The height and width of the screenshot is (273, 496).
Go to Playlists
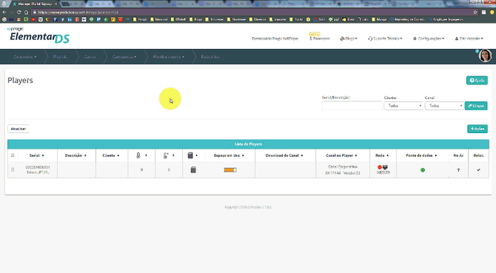[61, 57]
